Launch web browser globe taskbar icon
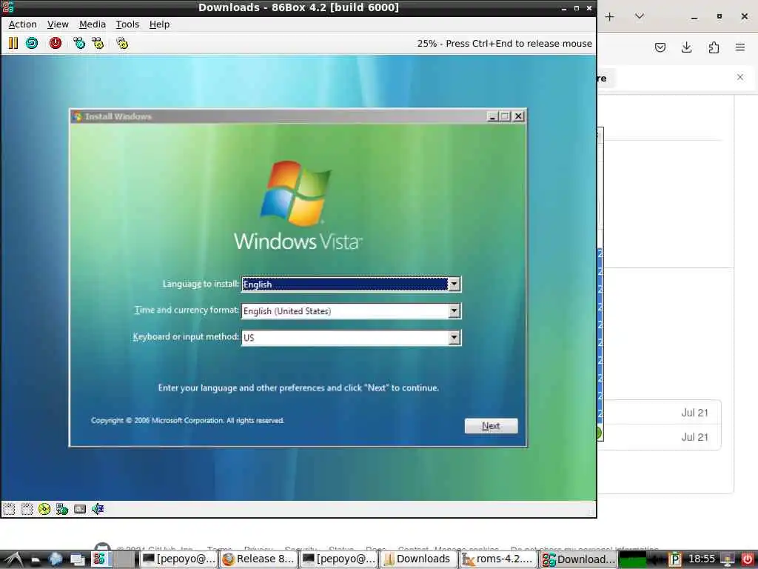This screenshot has height=569, width=758. [55, 559]
